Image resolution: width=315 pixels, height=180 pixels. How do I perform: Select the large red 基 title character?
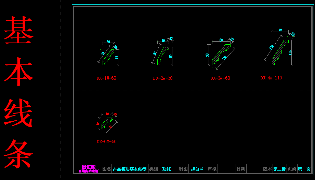pos(19,31)
